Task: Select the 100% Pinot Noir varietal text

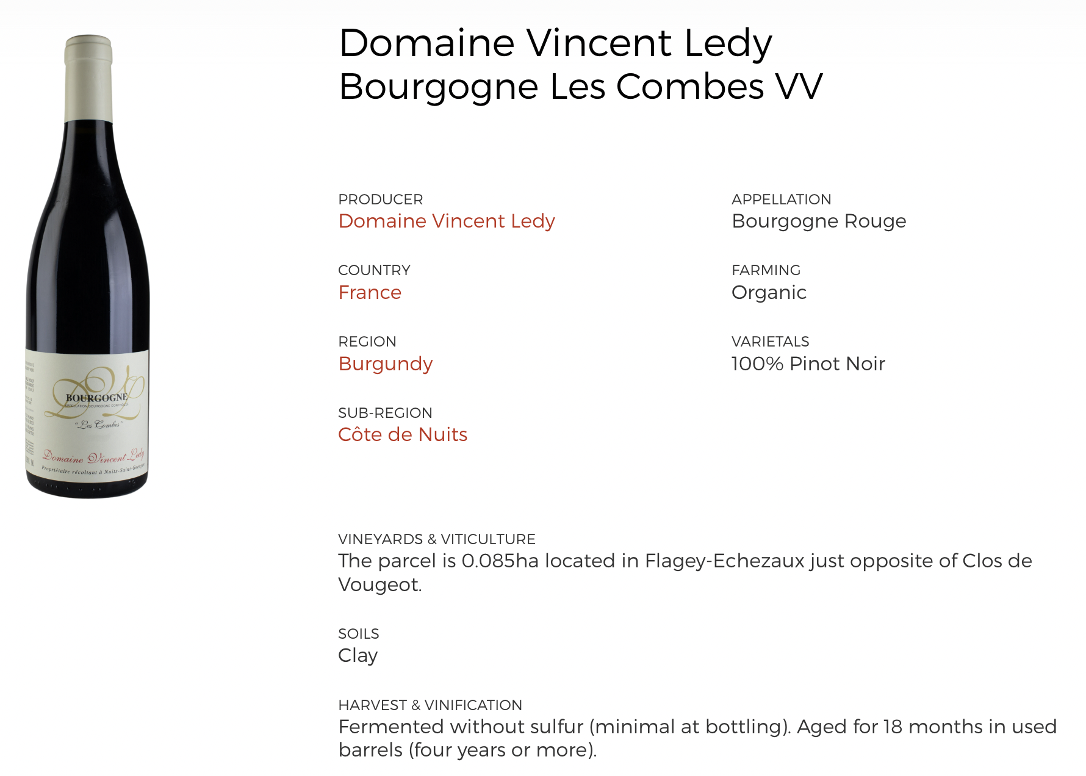Action: pyautogui.click(x=808, y=364)
